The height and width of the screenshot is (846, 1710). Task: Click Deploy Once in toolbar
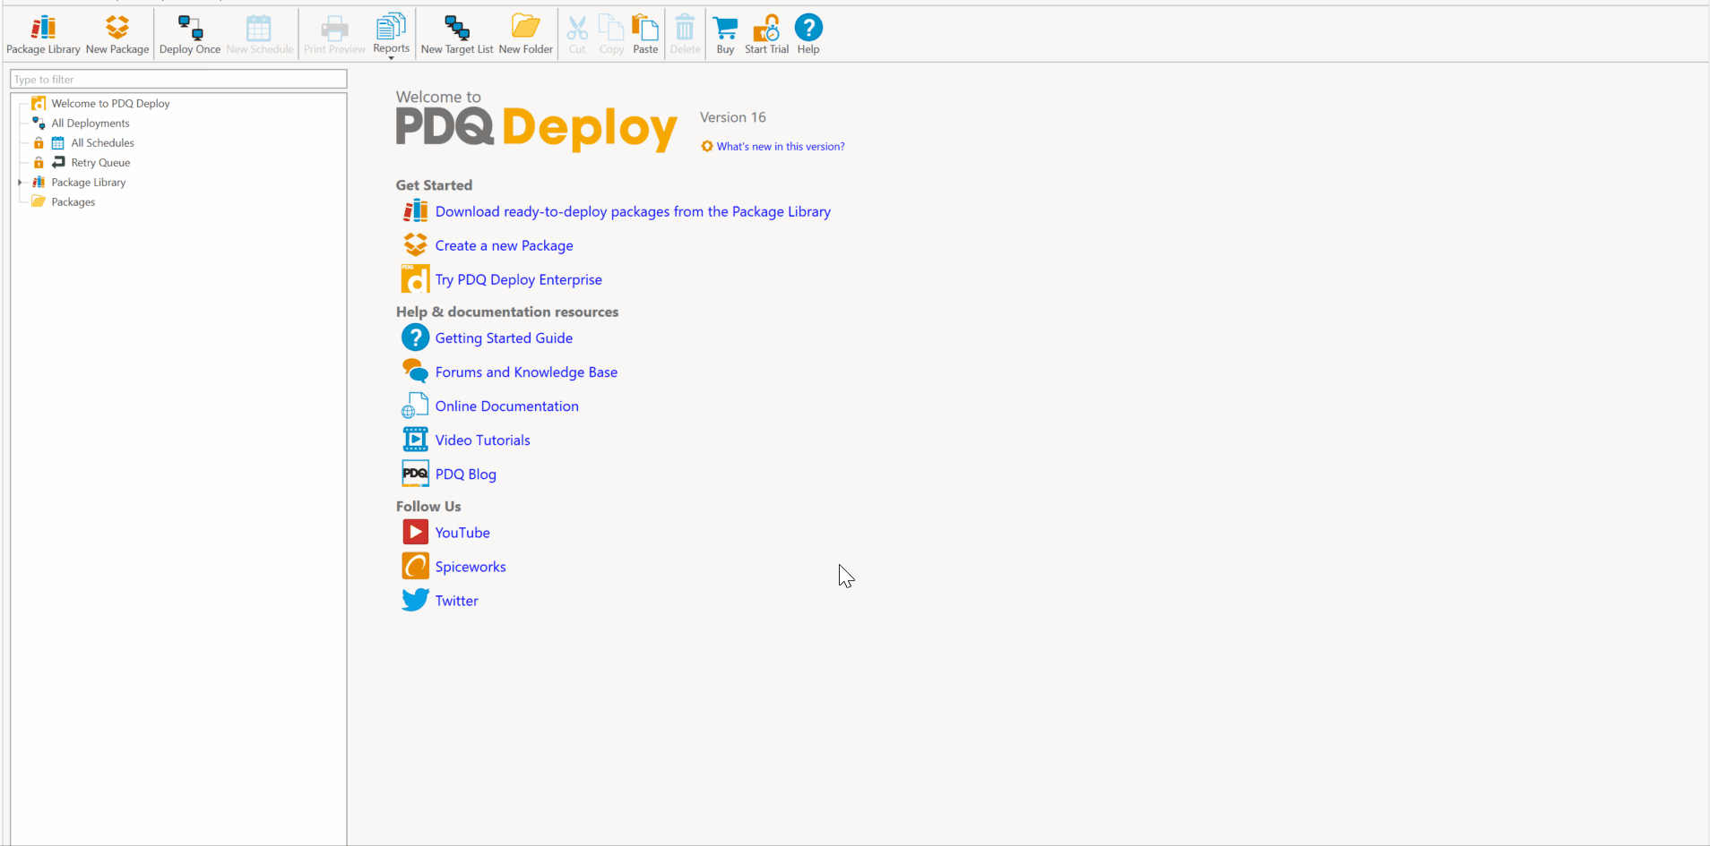pyautogui.click(x=190, y=35)
